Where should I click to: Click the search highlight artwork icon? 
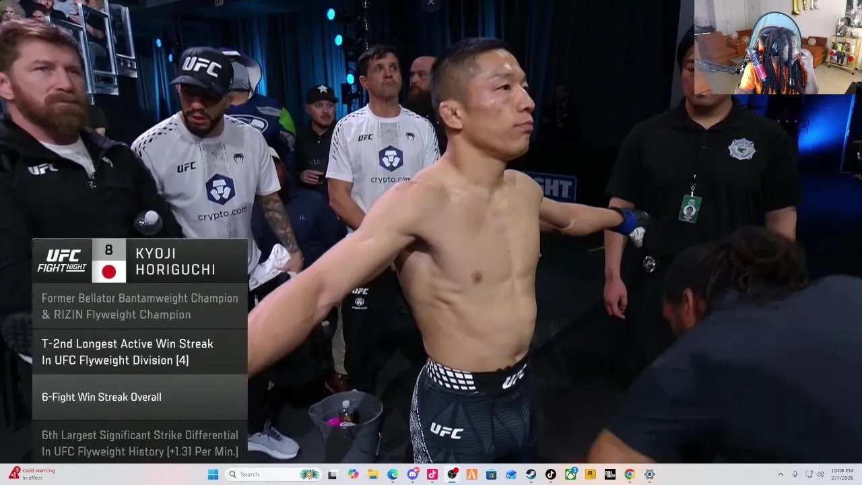point(310,474)
